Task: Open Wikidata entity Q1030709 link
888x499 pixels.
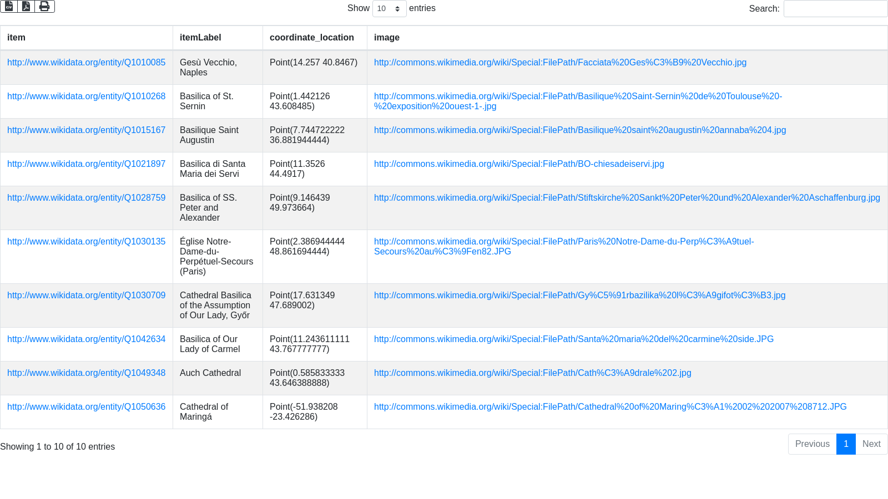Action: click(86, 296)
